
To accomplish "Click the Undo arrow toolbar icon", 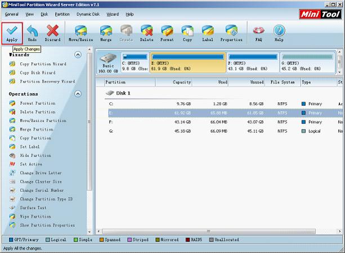I will 32,30.
